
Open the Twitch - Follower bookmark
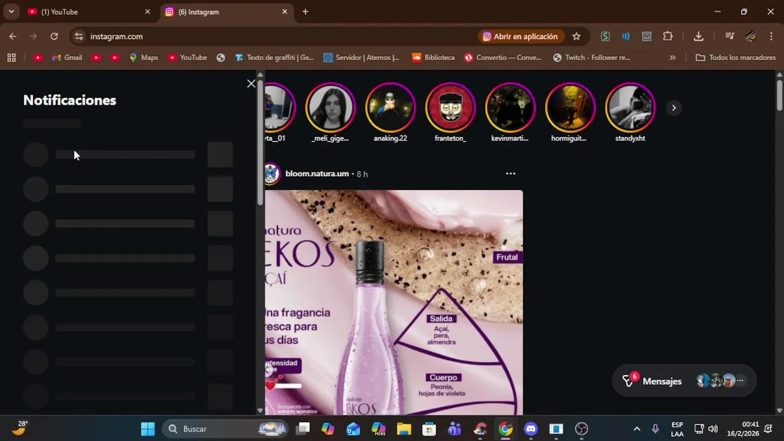pyautogui.click(x=592, y=58)
